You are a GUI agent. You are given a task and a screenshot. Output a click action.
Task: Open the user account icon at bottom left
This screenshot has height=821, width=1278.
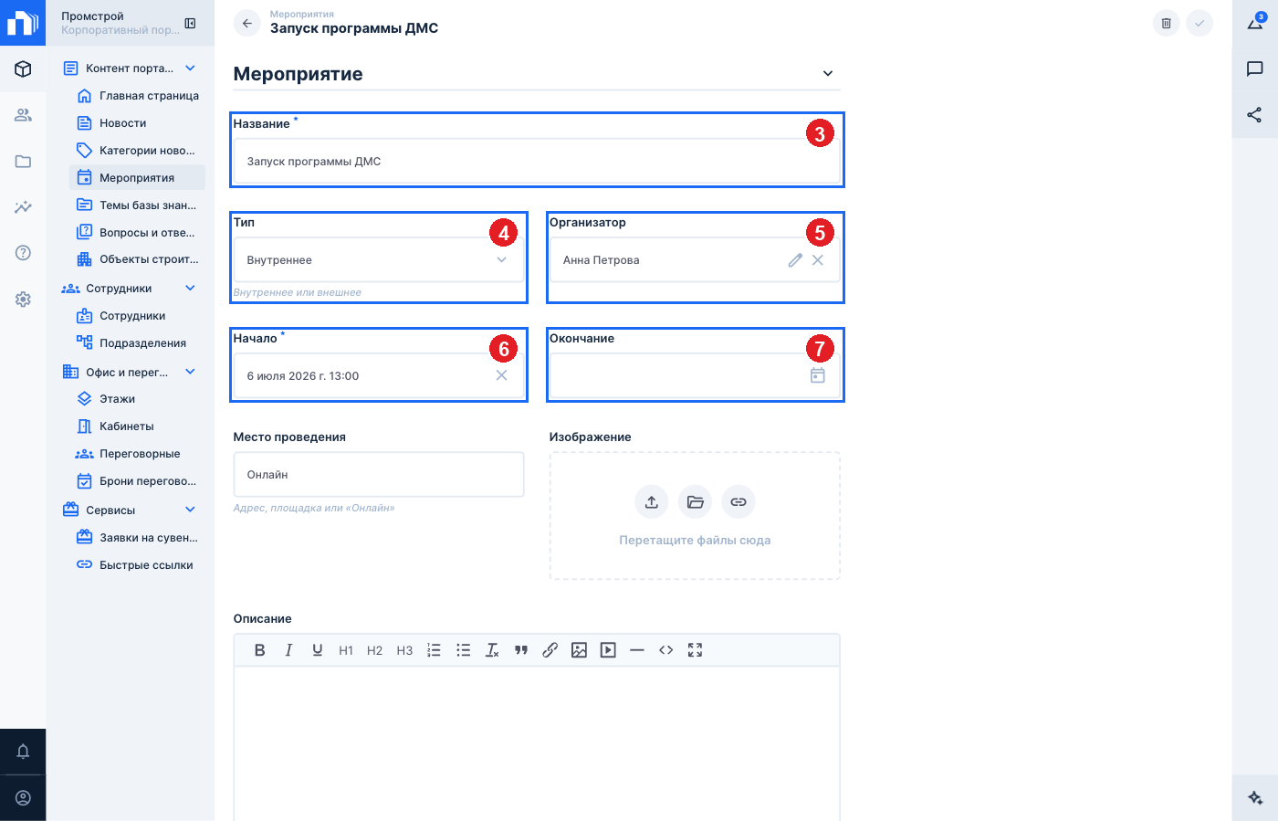[x=23, y=798]
